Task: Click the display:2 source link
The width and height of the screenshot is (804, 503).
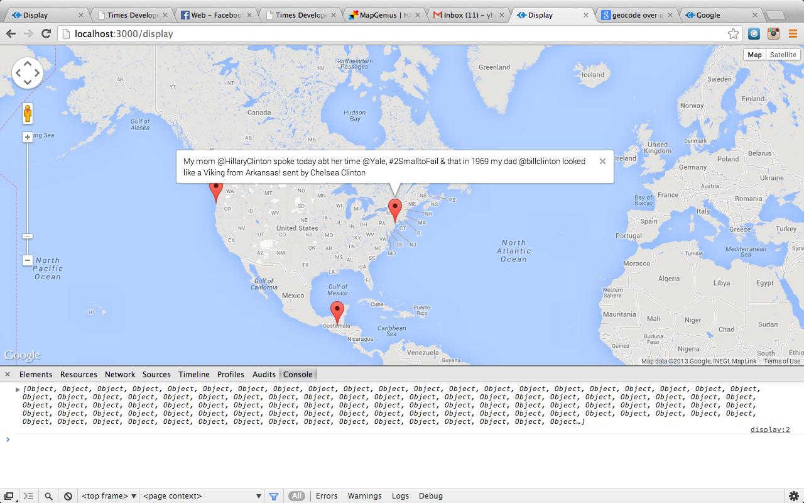Action: click(770, 429)
